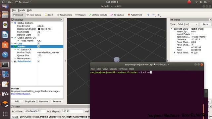The height and width of the screenshot is (119, 212).
Task: Click the Rename display button
Action: (57, 101)
